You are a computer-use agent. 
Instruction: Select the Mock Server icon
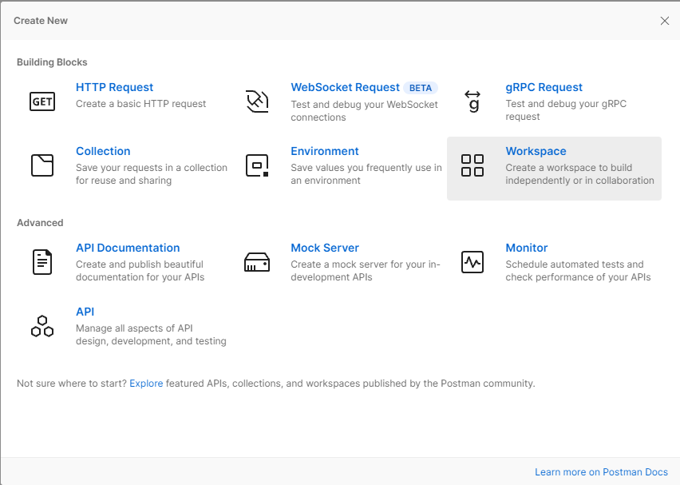257,261
